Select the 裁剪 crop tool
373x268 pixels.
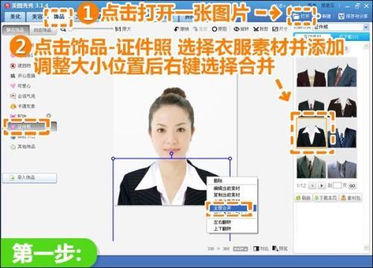[x=256, y=29]
